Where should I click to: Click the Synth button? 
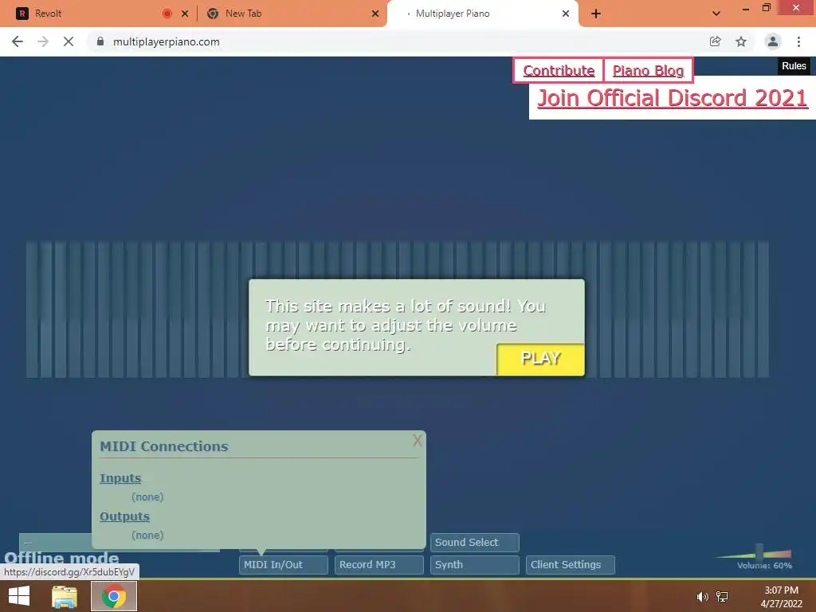coord(475,565)
